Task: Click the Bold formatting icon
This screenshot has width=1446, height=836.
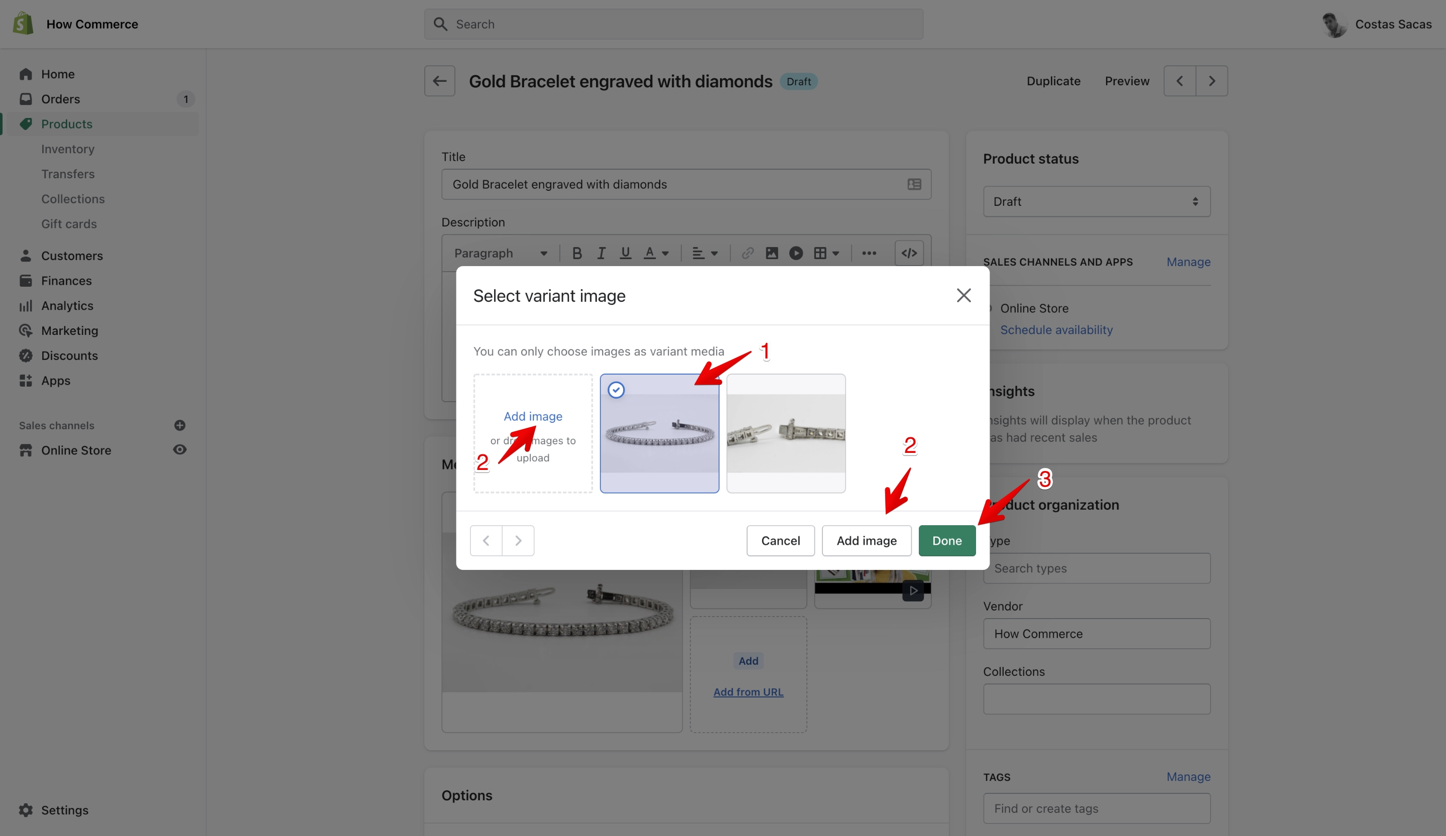Action: click(577, 253)
